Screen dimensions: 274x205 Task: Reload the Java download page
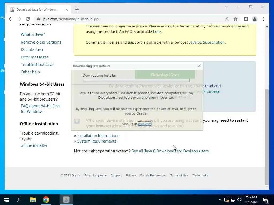28,19
